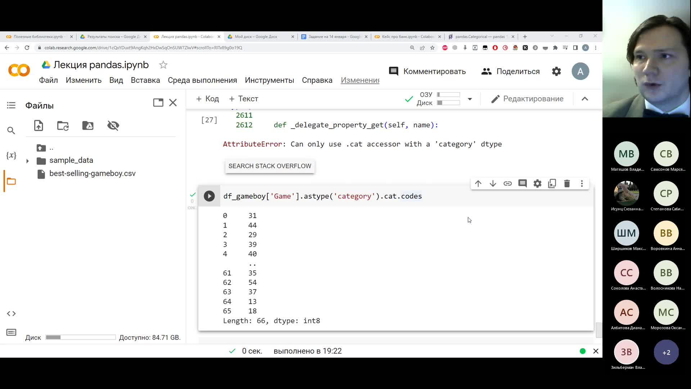Open a new browser tab
This screenshot has width=691, height=389.
[x=525, y=36]
